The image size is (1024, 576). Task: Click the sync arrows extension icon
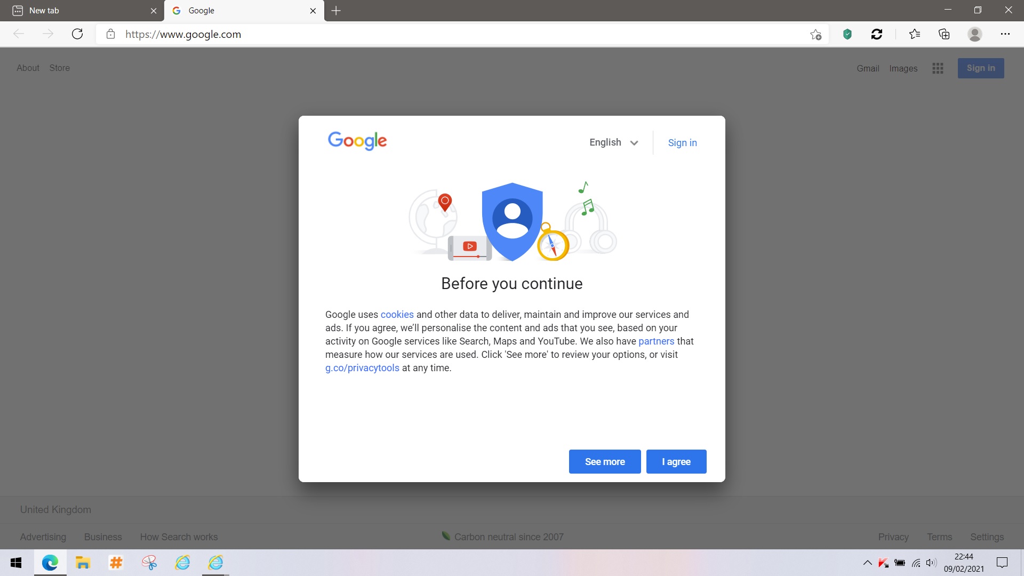[x=877, y=35]
